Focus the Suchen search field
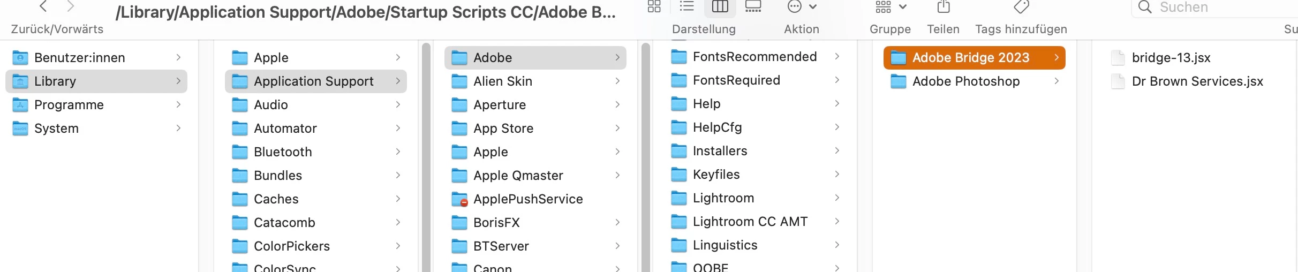Viewport: 1298px width, 272px height. 1216,7
